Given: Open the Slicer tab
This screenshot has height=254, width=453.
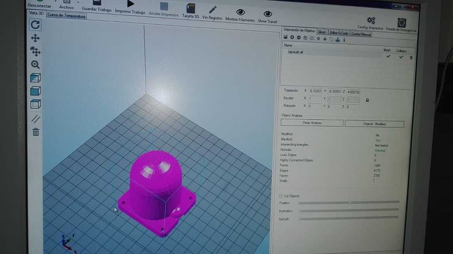Looking at the screenshot, I should 322,32.
